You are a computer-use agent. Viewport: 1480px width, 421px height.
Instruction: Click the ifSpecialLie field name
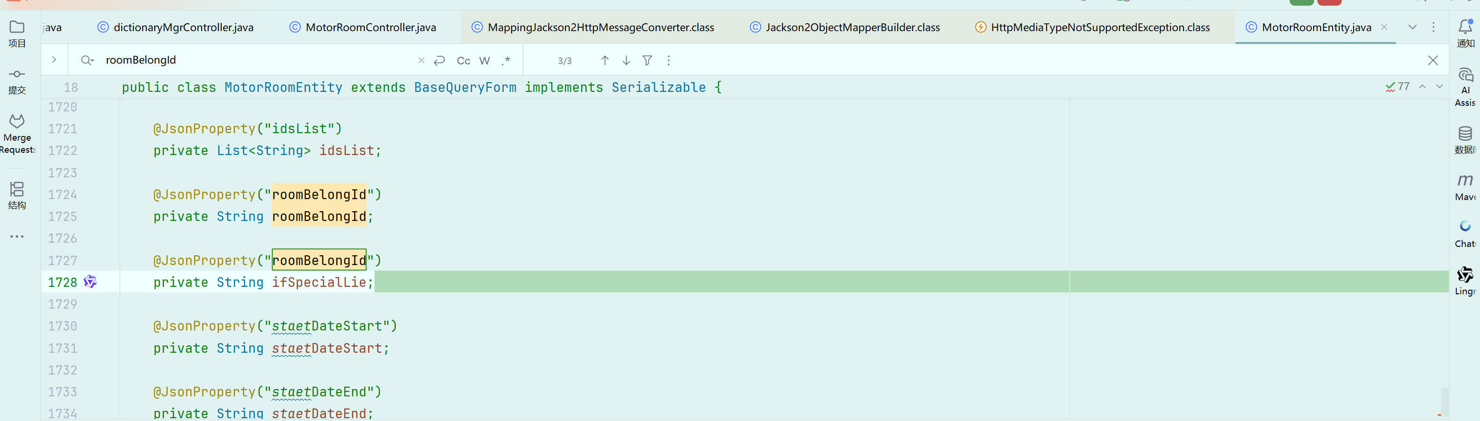tap(319, 282)
